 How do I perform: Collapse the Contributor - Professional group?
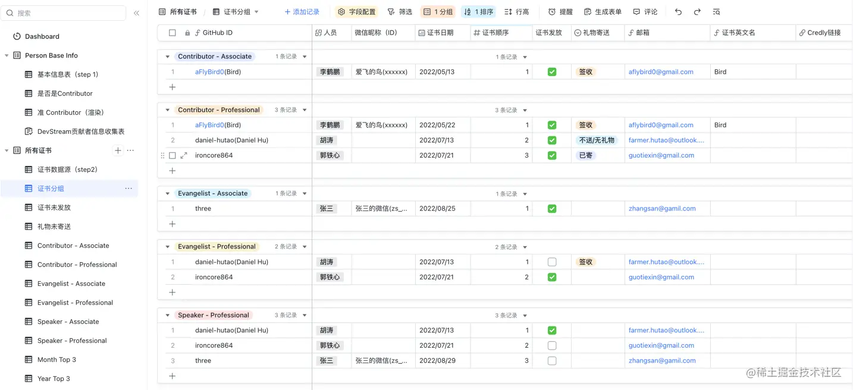click(167, 109)
